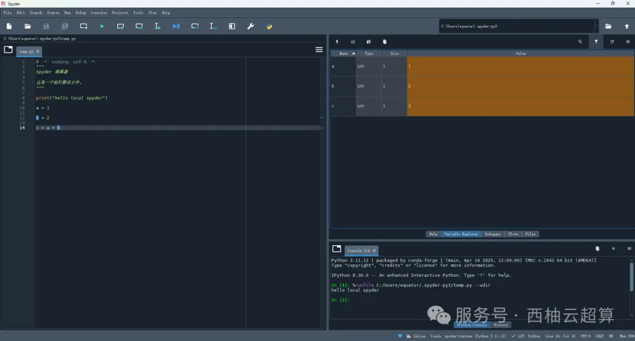This screenshot has height=341, width=635.
Task: Switch to the Help pane tab
Action: [433, 234]
